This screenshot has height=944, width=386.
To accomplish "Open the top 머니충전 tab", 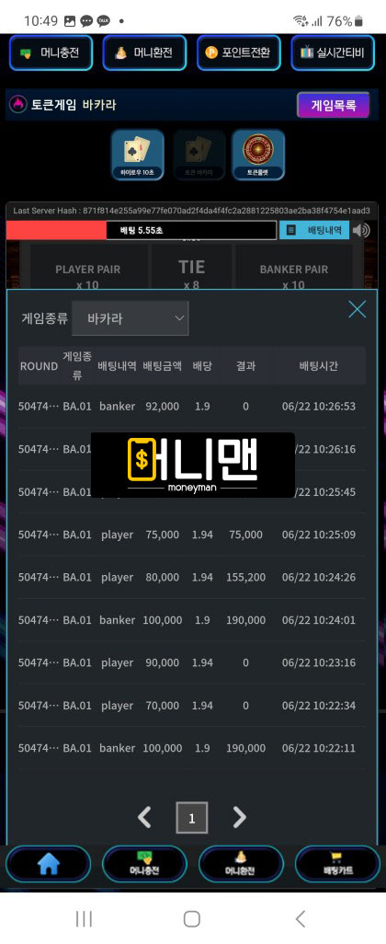I will tap(51, 52).
